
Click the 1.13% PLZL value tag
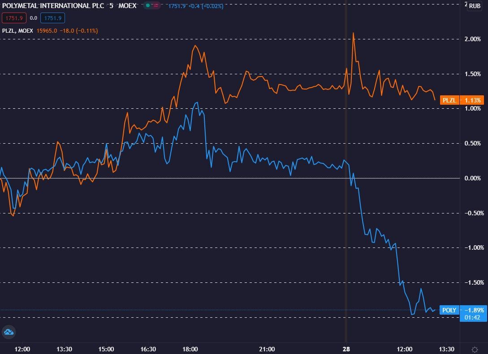click(x=472, y=100)
